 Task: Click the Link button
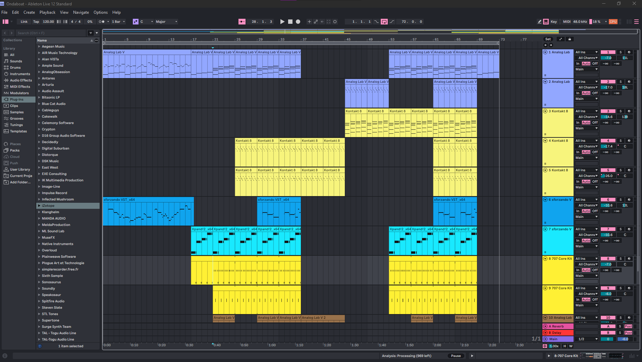tap(24, 21)
